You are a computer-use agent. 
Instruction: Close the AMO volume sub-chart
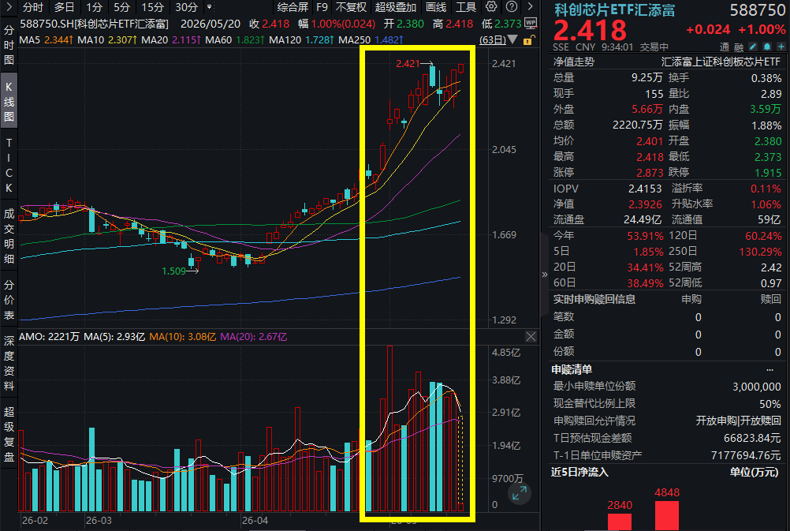point(531,337)
